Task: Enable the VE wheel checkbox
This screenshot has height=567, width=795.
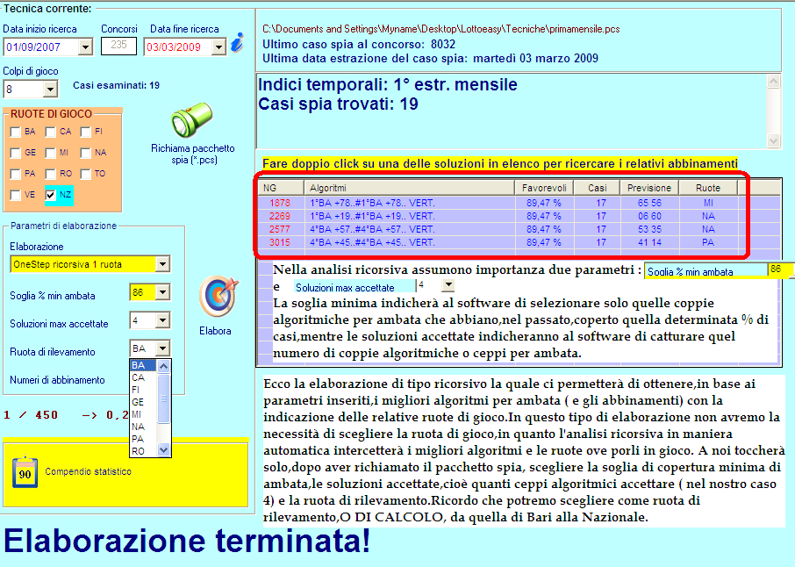Action: coord(15,195)
